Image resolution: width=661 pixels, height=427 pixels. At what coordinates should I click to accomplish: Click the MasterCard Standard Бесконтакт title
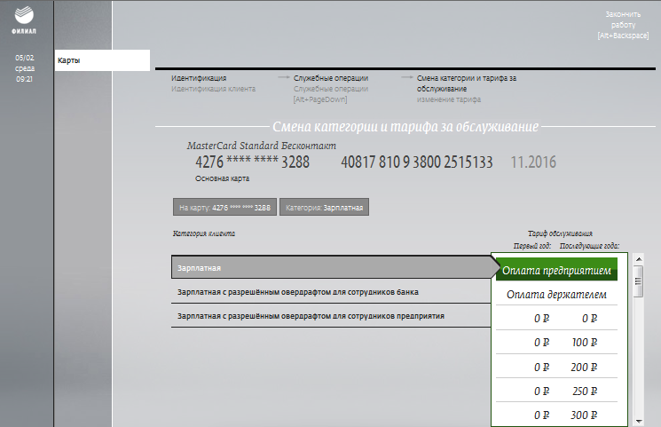click(262, 146)
